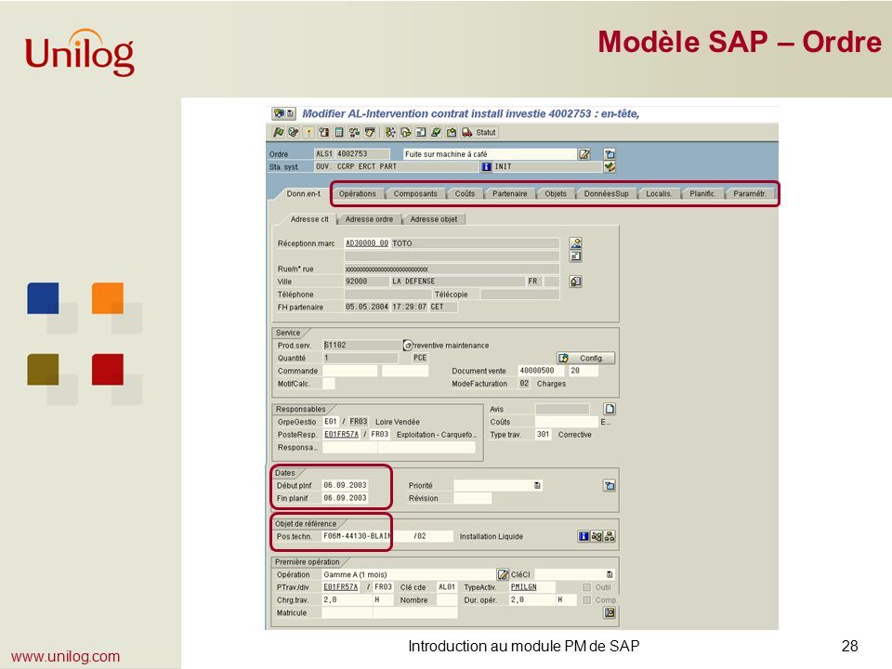Select the Adresse clt sub-tab

pyautogui.click(x=309, y=219)
